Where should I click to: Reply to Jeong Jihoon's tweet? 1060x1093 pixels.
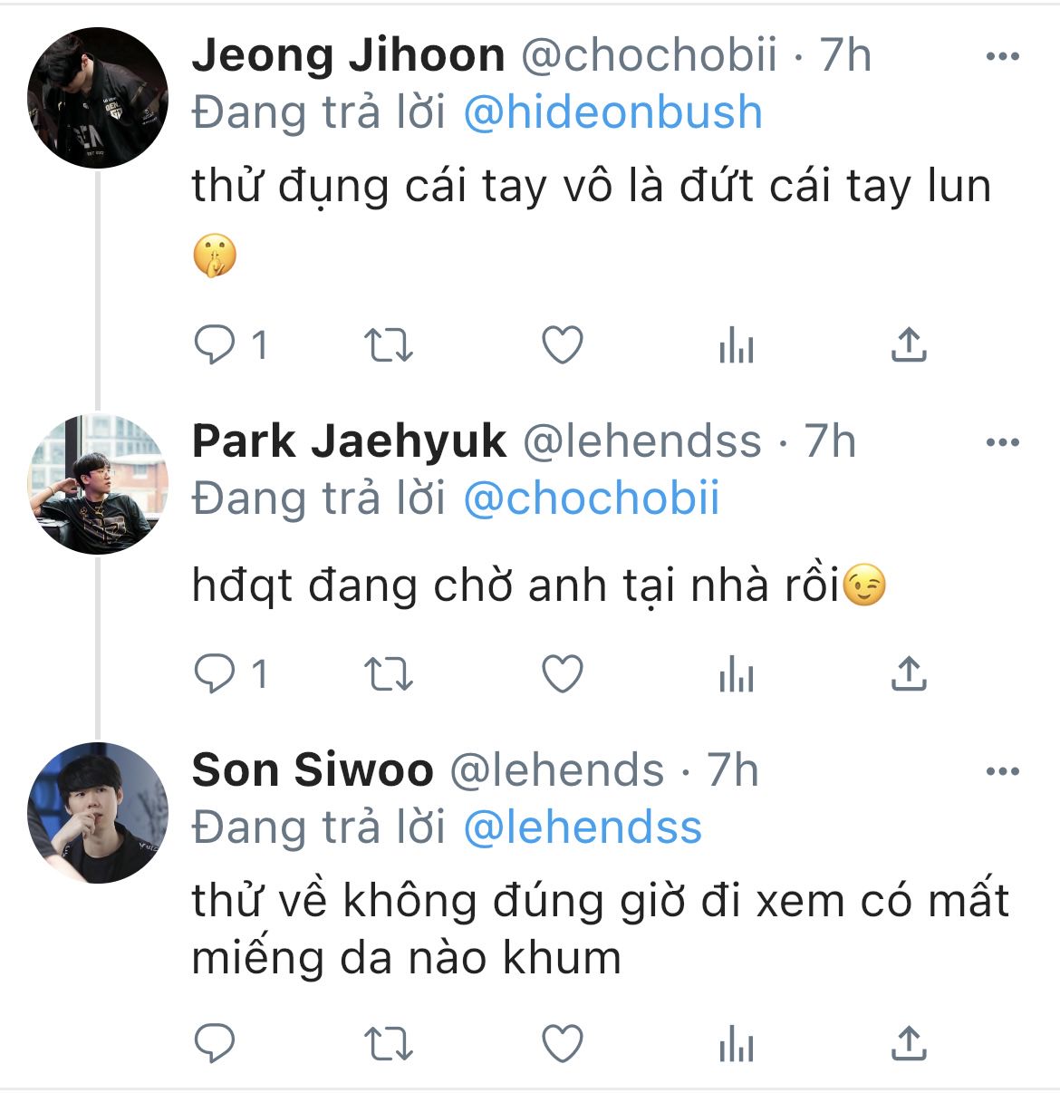(x=215, y=345)
